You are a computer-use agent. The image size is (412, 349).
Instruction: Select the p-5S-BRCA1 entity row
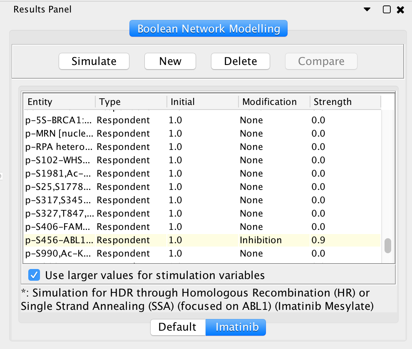pos(202,120)
